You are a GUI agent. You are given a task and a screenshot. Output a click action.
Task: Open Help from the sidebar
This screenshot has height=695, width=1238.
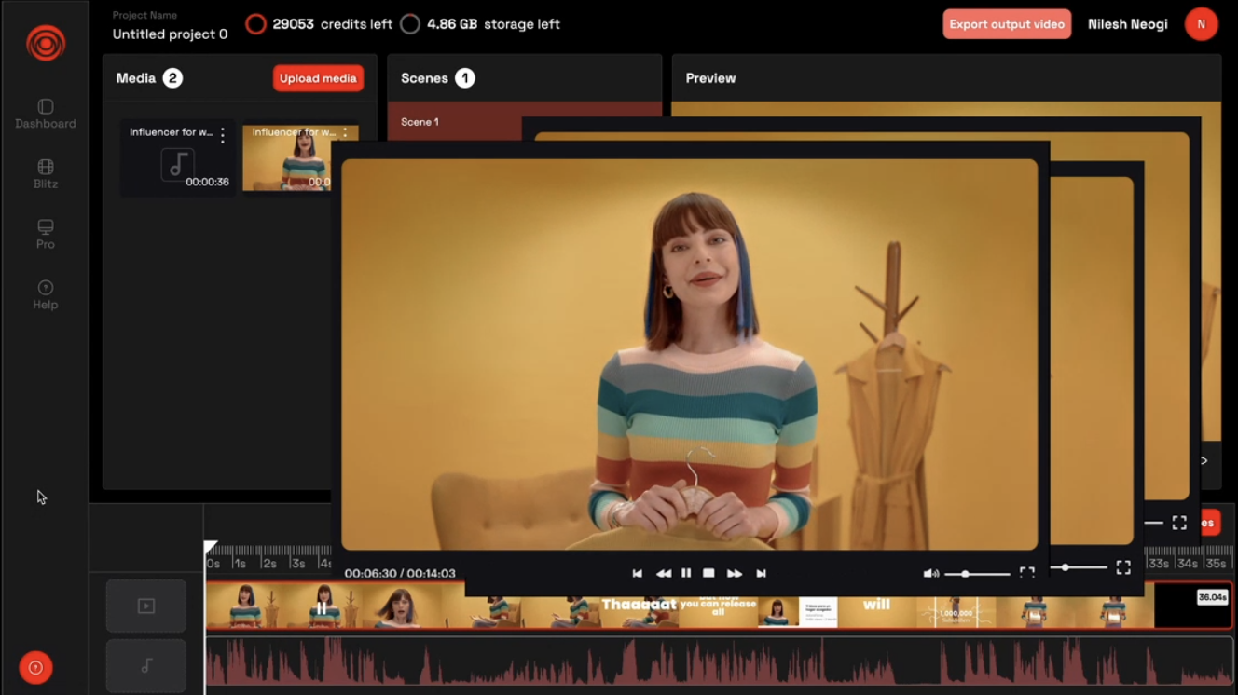click(46, 294)
